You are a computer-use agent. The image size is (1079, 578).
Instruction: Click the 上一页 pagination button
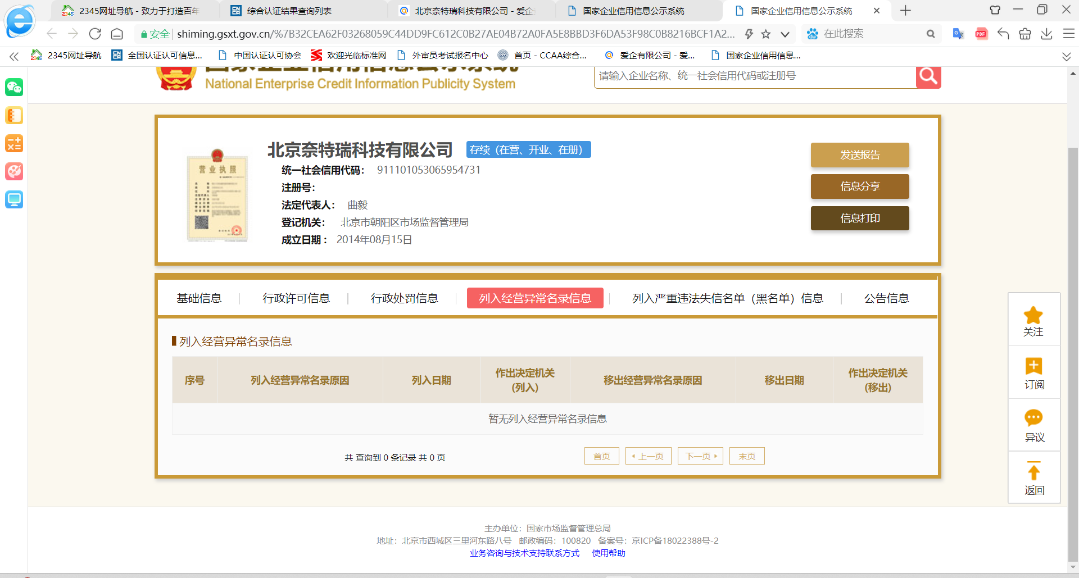[649, 456]
